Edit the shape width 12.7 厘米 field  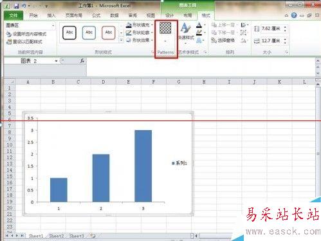(271, 41)
